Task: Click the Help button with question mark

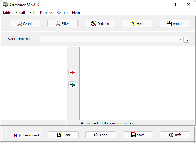Action: tap(137, 24)
